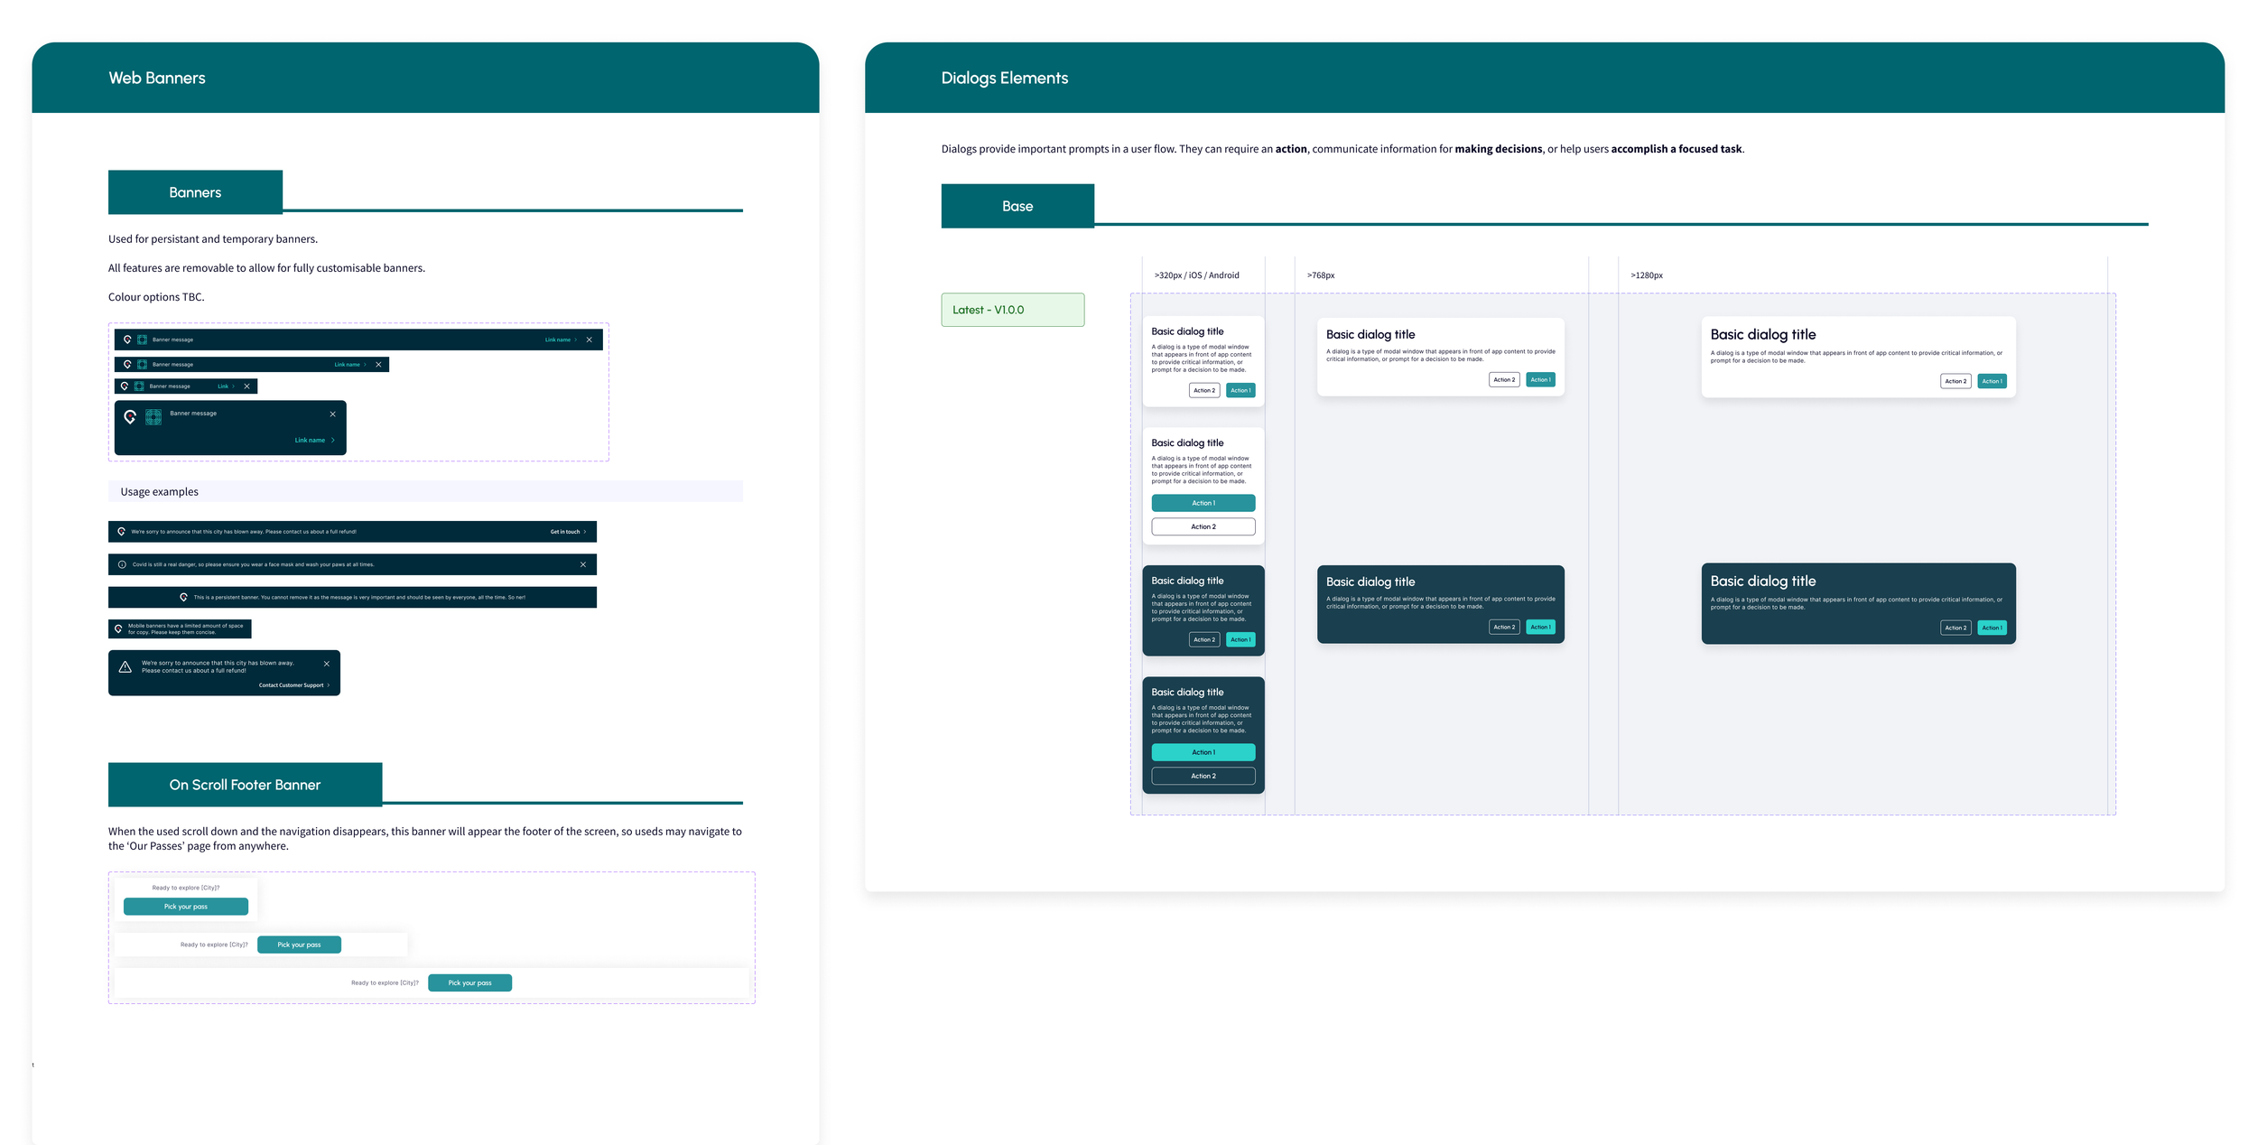Click the Latest - V1.0.0 version tag
The width and height of the screenshot is (2257, 1145).
[1012, 310]
